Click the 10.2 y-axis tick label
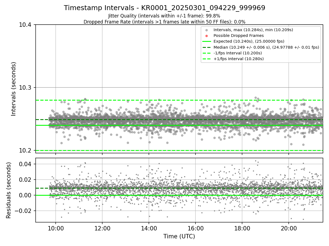329x246 pixels. pos(27,150)
